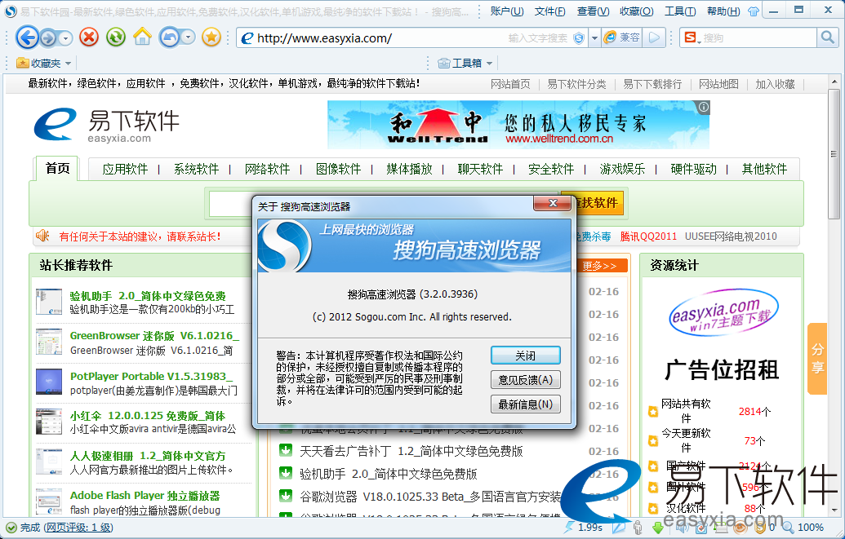Open the 系统软件 category tab
The width and height of the screenshot is (845, 539).
coord(196,169)
